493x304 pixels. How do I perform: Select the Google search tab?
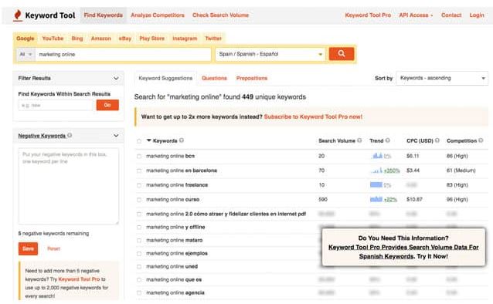[25, 39]
